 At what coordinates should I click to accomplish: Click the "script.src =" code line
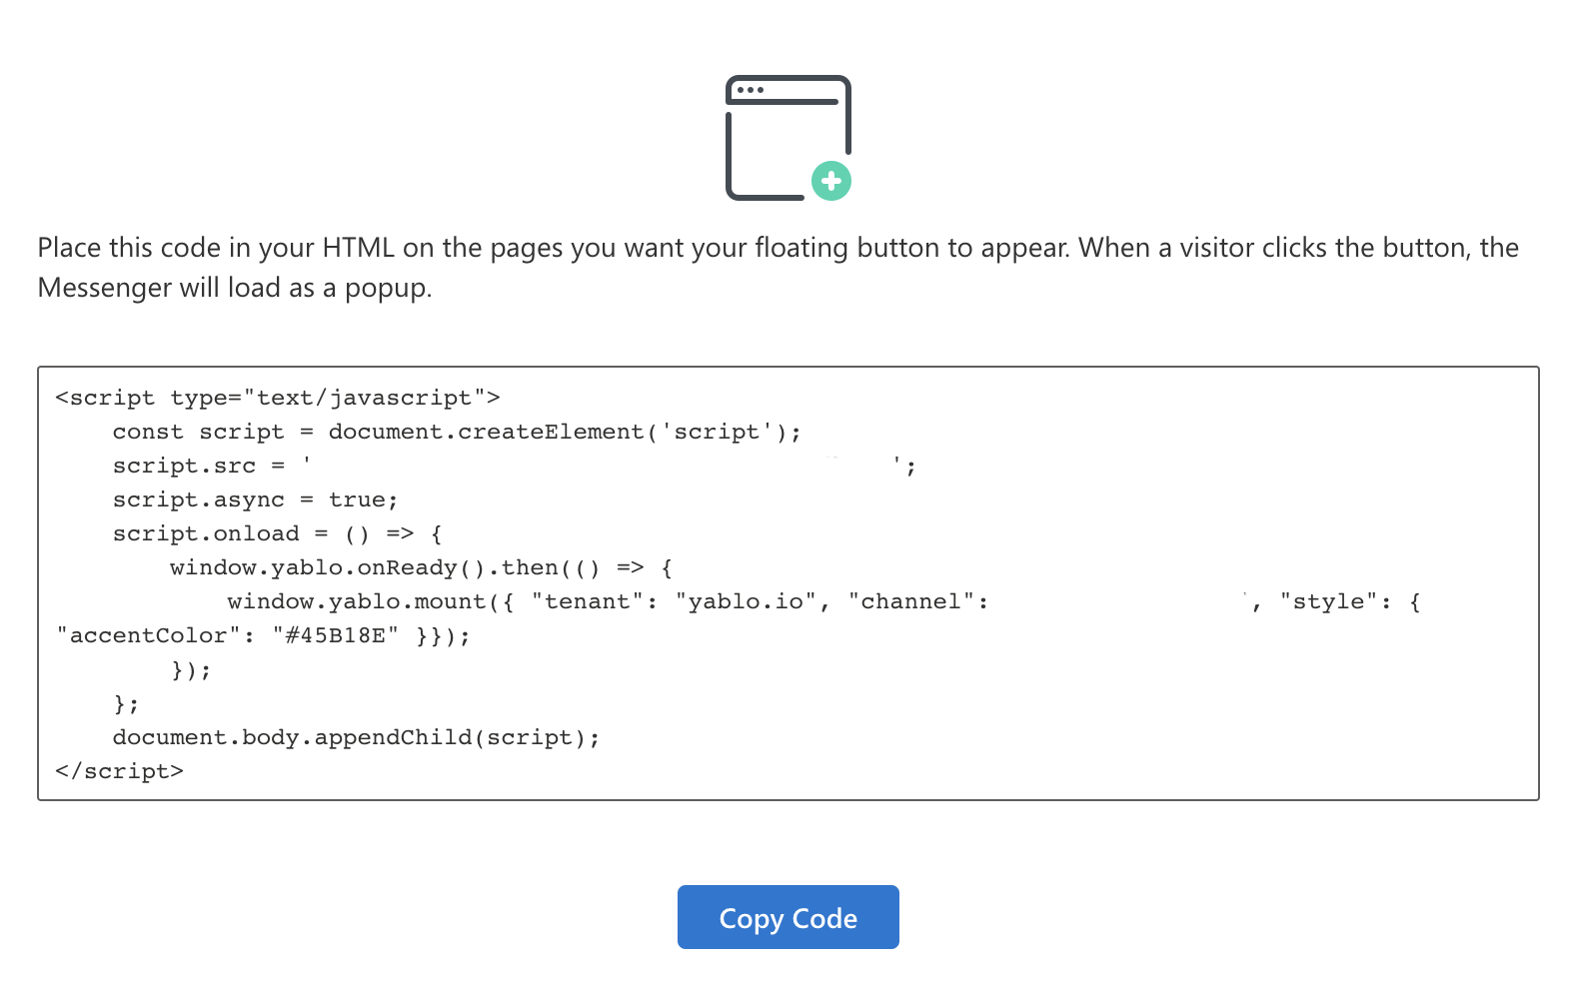(x=514, y=466)
